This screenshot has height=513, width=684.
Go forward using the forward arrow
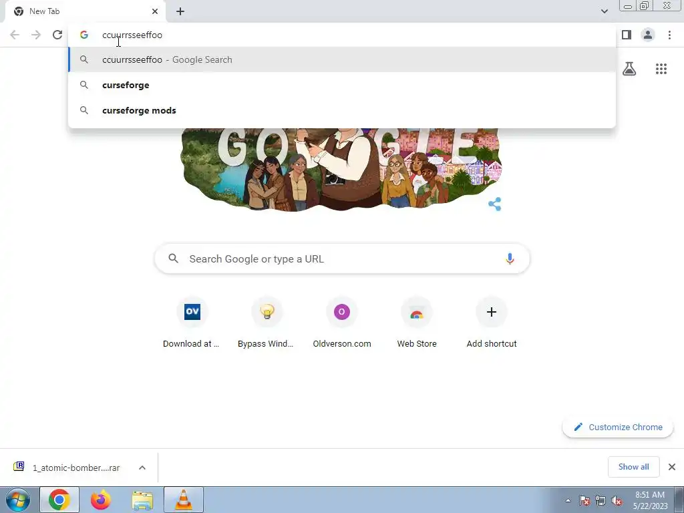coord(36,35)
